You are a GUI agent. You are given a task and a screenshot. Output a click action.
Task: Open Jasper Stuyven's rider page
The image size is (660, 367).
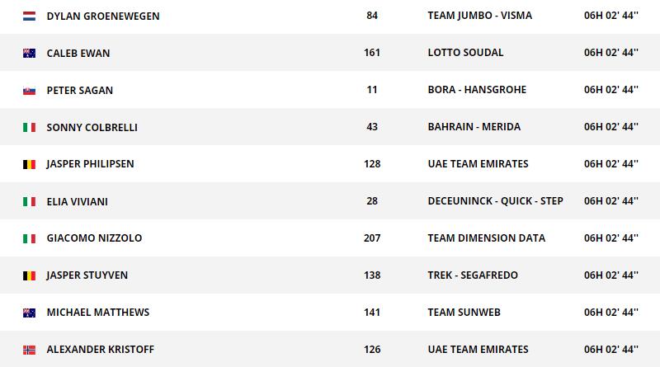(87, 275)
